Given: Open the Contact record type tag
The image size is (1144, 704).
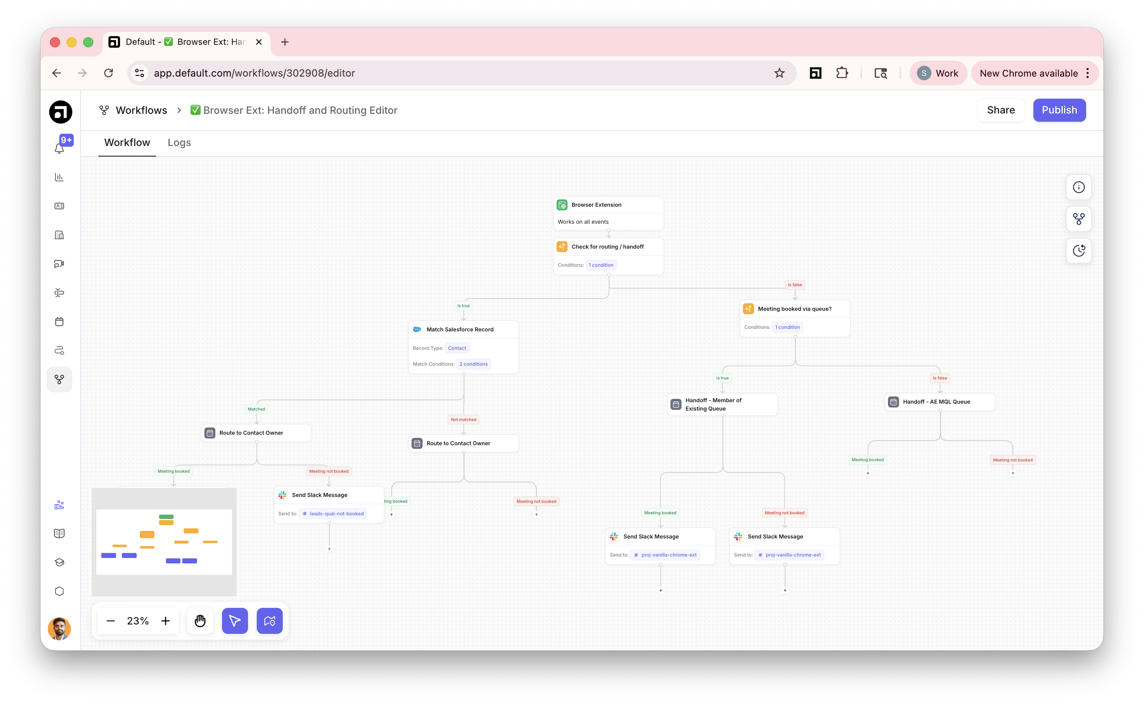Looking at the screenshot, I should pyautogui.click(x=457, y=348).
